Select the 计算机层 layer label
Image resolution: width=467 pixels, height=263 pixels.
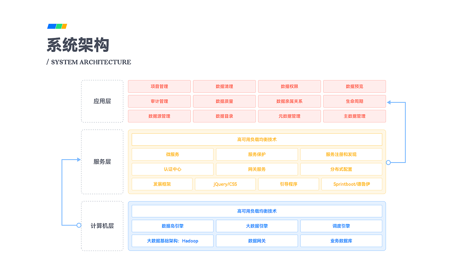pyautogui.click(x=102, y=226)
